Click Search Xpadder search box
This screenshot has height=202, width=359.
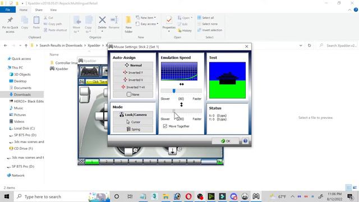339,45
